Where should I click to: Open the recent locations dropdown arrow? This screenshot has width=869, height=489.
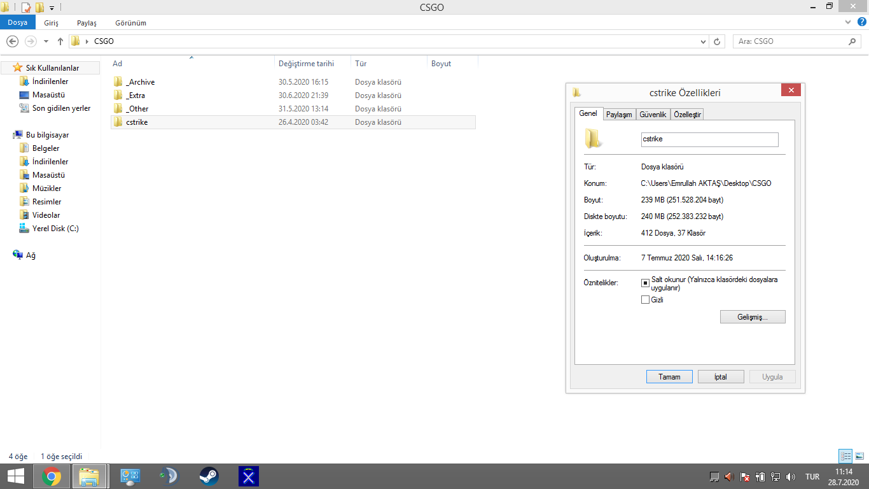tap(46, 41)
